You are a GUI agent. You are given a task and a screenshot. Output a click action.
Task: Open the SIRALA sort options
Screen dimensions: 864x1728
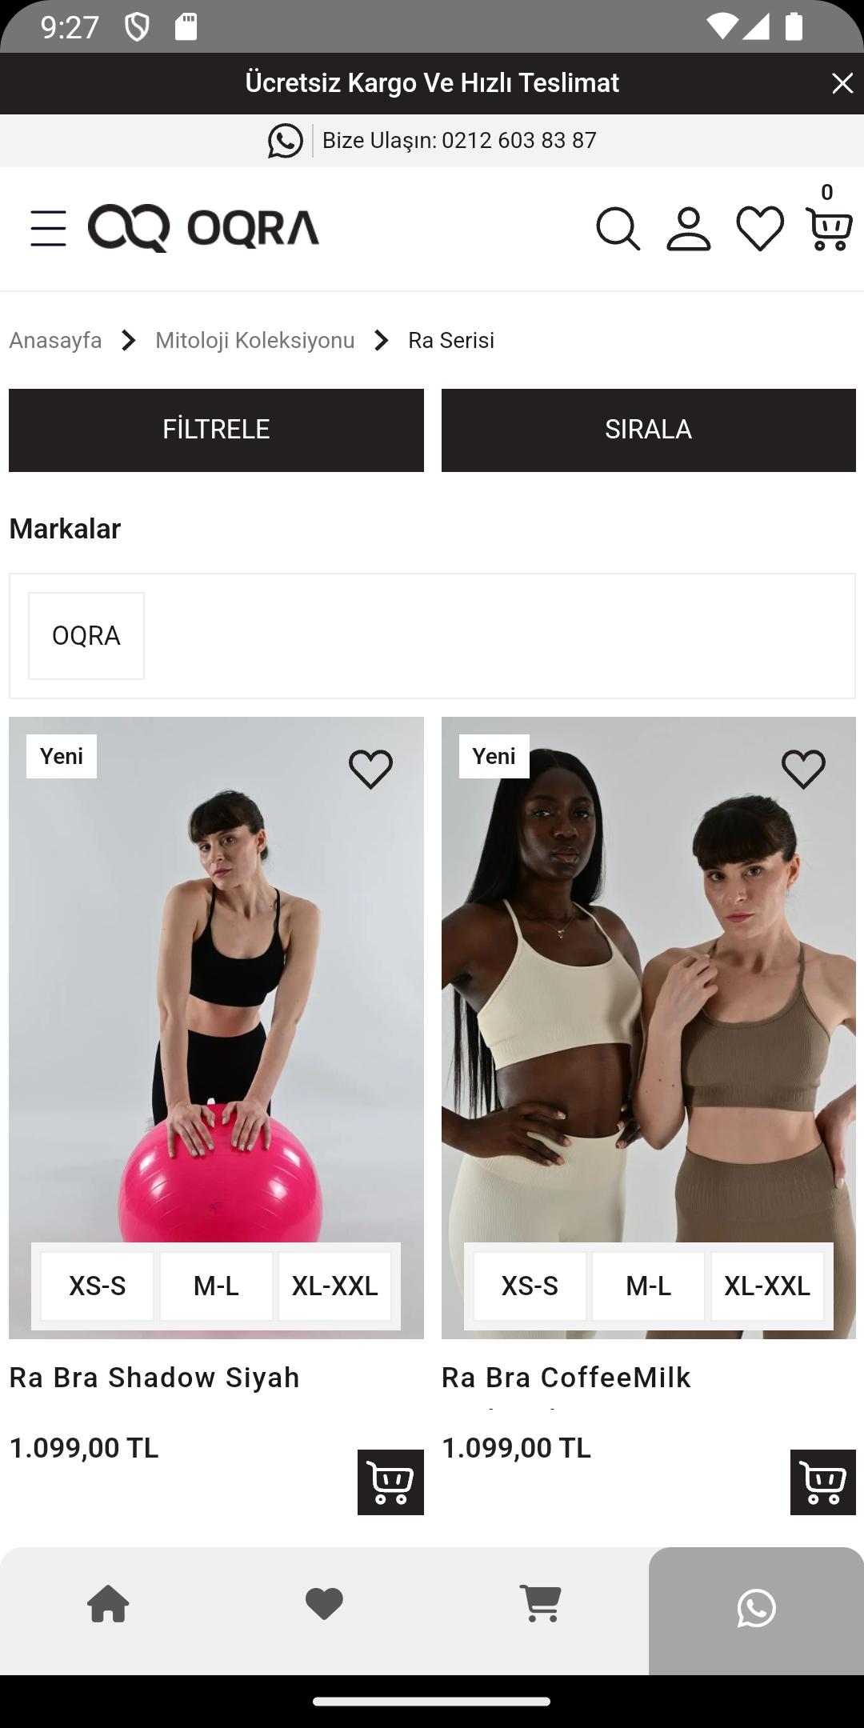649,430
